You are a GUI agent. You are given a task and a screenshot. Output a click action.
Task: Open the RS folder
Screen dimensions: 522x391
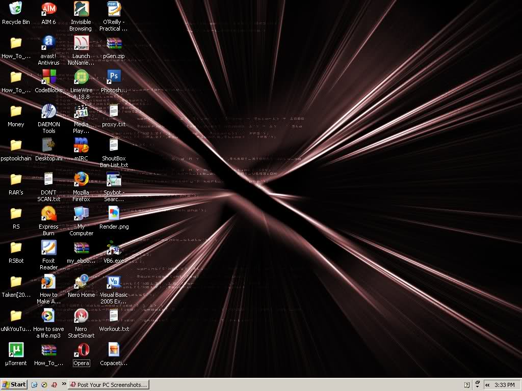16,213
